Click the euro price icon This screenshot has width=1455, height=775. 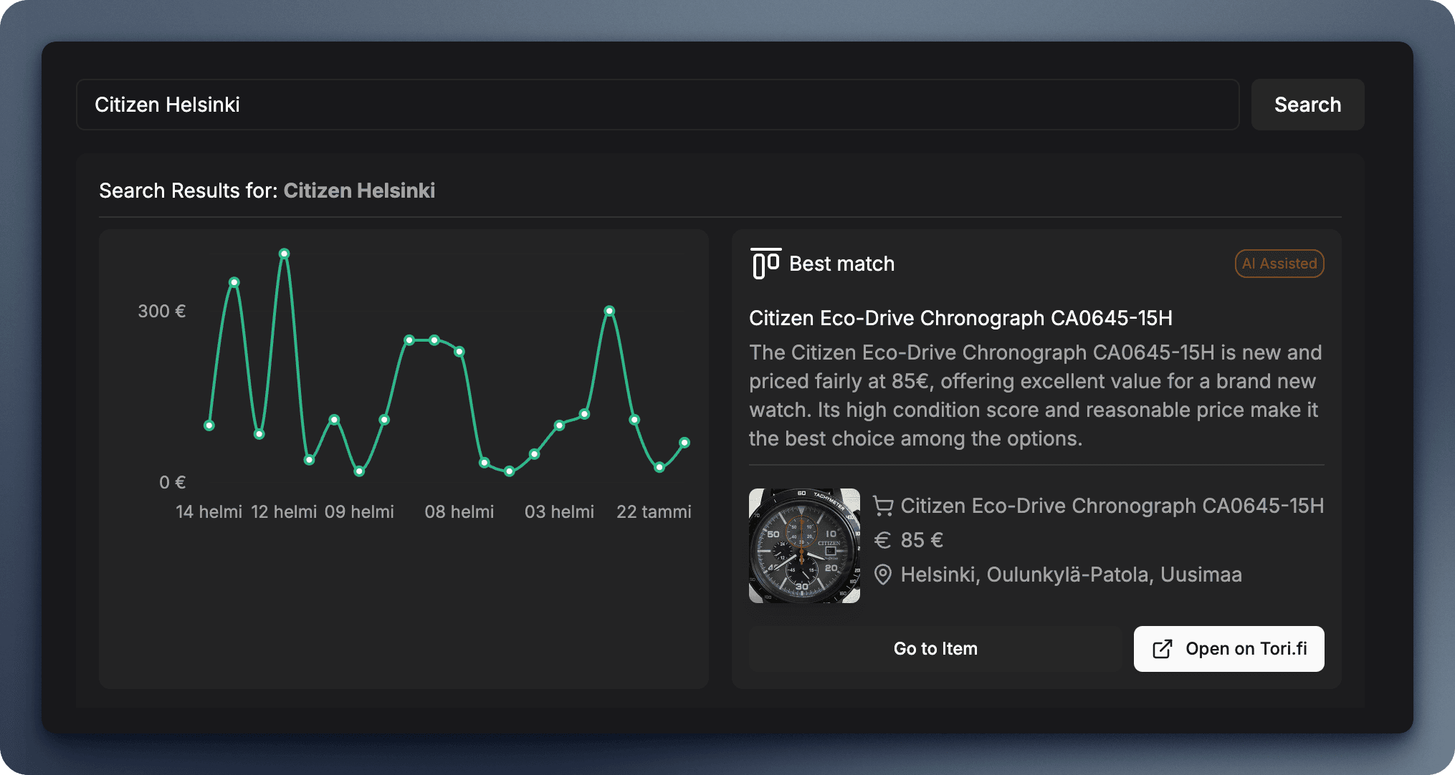883,540
